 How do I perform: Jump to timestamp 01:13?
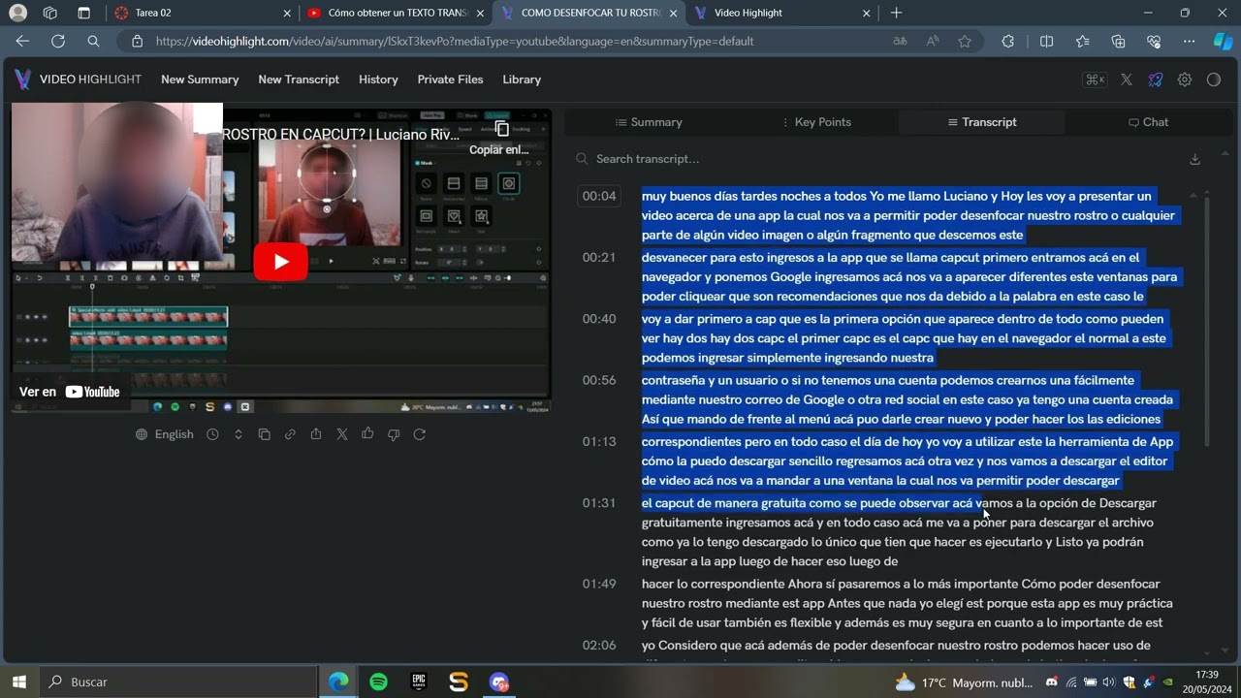coord(599,441)
